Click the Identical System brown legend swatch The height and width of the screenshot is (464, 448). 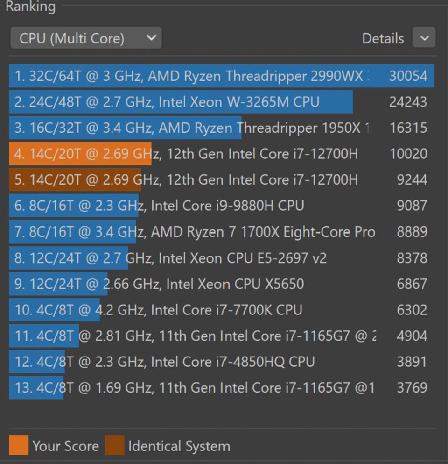coord(114,445)
